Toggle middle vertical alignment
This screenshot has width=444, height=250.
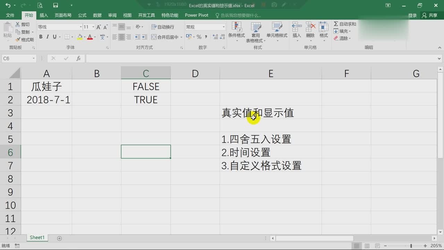[x=121, y=27]
